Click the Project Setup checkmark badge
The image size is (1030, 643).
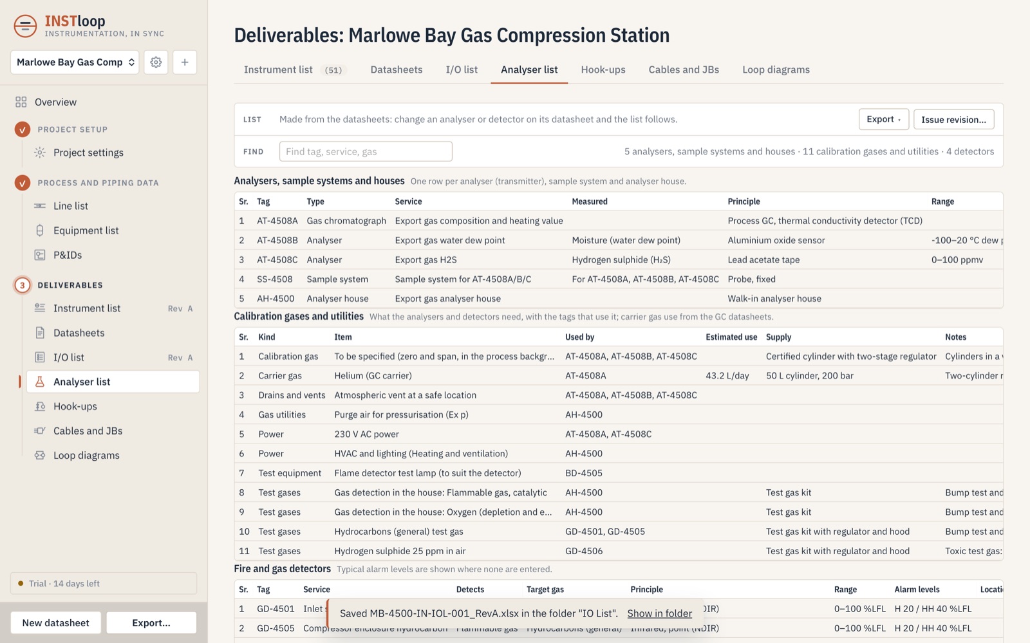pos(23,129)
